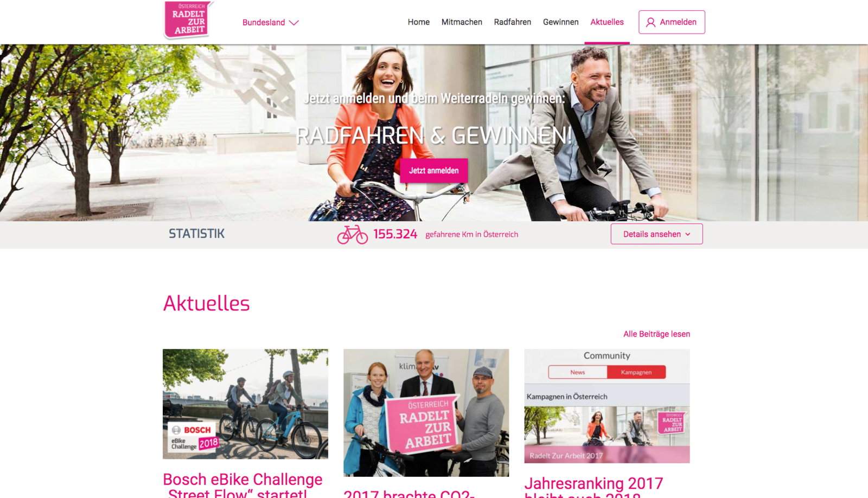Open the Radfahren menu
Viewport: 868px width, 498px height.
pos(512,22)
